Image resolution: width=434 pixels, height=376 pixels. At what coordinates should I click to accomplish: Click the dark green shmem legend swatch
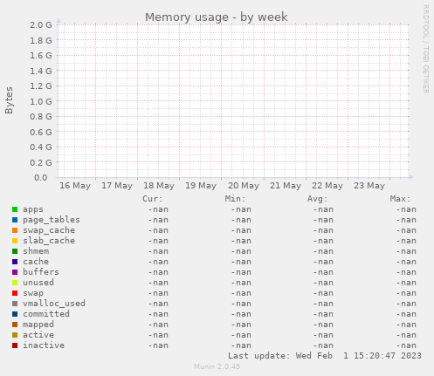coord(15,251)
